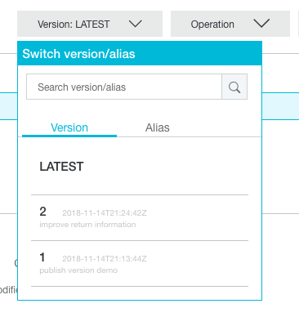Click the Version: LATEST button text
Image resolution: width=299 pixels, height=317 pixels.
pyautogui.click(x=74, y=25)
